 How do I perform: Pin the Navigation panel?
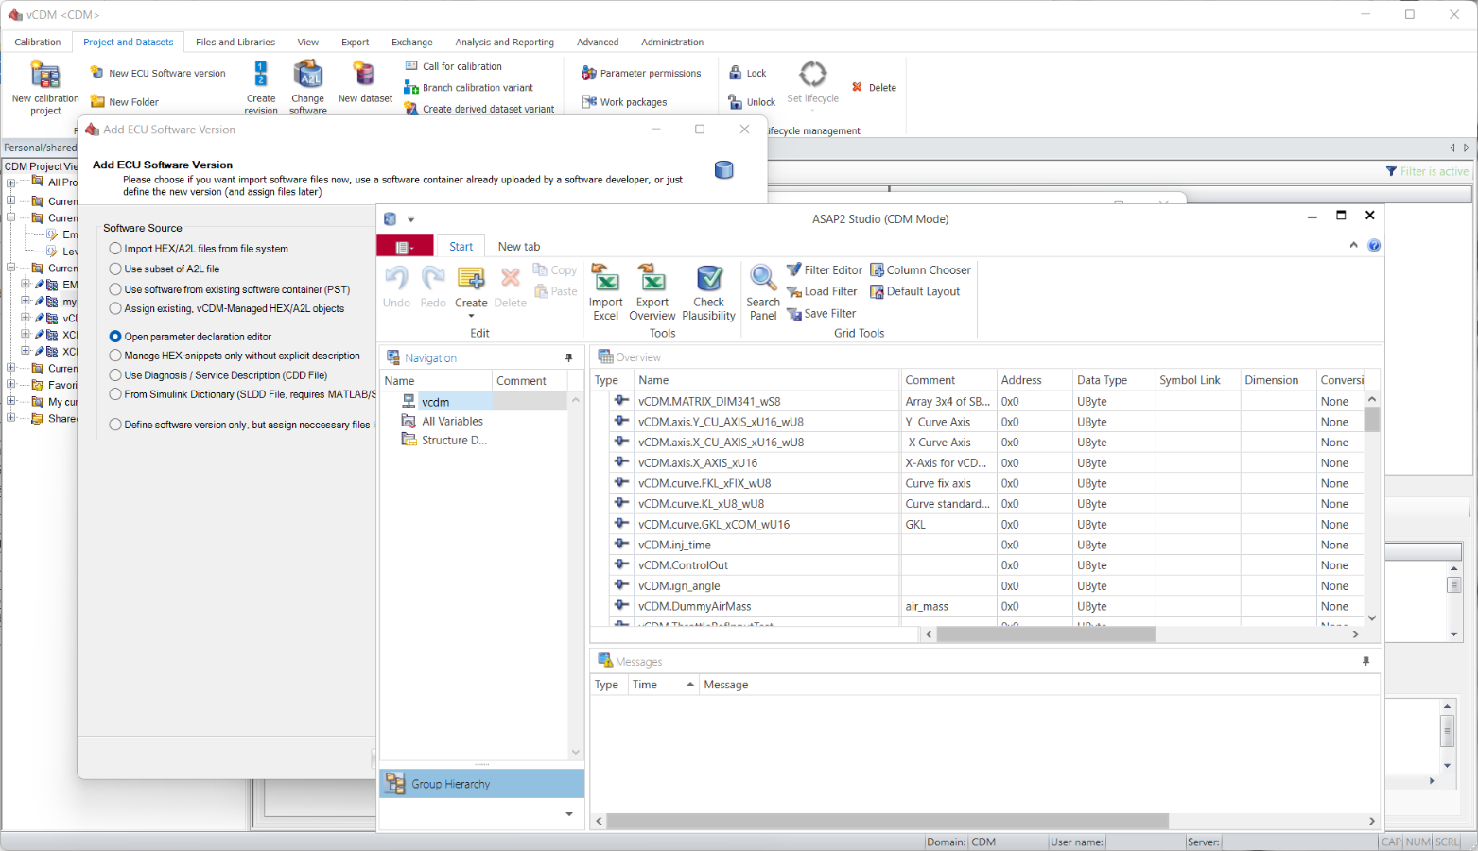click(568, 357)
